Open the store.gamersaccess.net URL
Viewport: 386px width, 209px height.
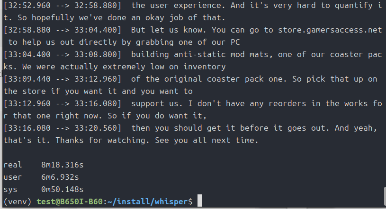click(330, 31)
